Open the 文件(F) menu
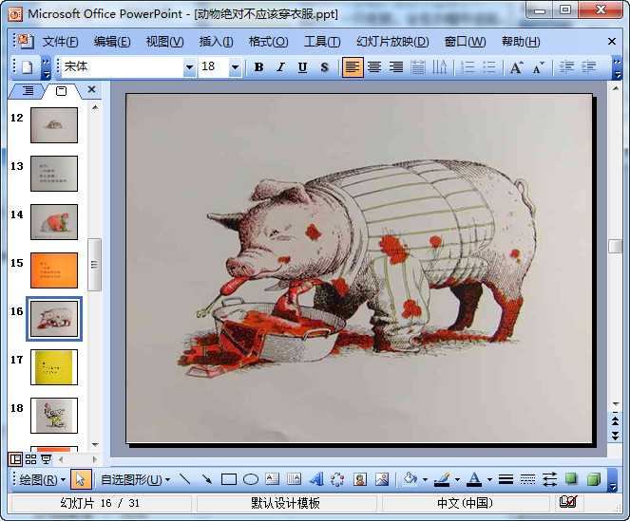Screen dimensions: 630x521 coord(60,42)
